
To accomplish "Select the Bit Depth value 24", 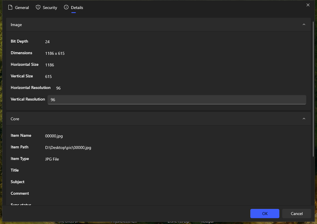I will tap(47, 42).
